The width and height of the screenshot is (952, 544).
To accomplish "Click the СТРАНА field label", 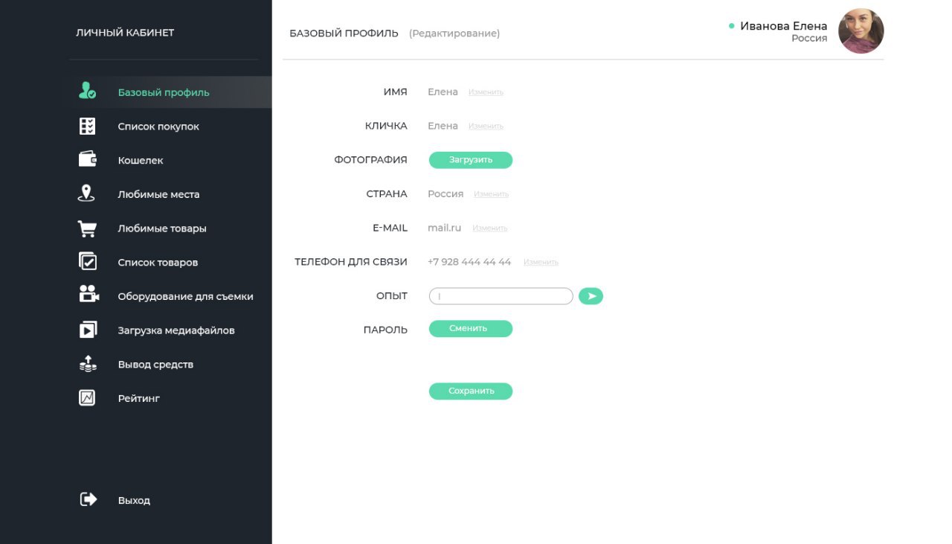I will click(387, 193).
